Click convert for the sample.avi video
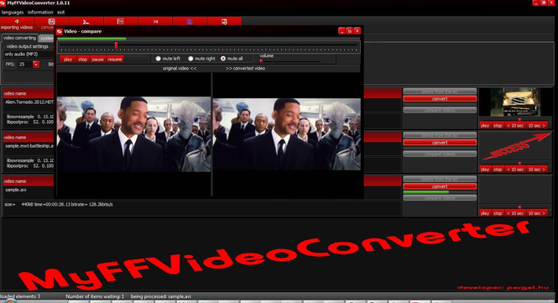 (440, 186)
